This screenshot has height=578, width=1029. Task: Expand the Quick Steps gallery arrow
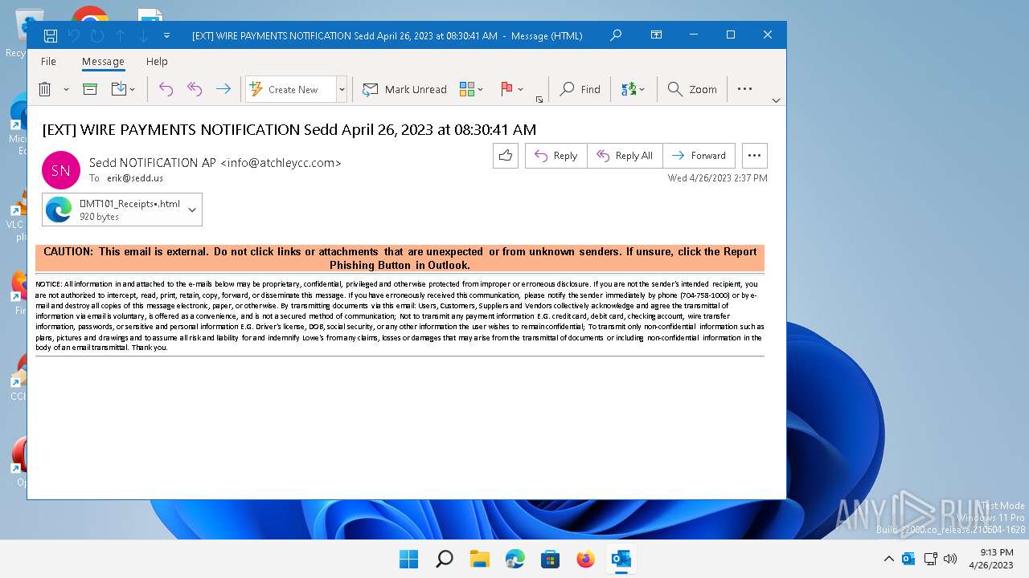(x=342, y=89)
